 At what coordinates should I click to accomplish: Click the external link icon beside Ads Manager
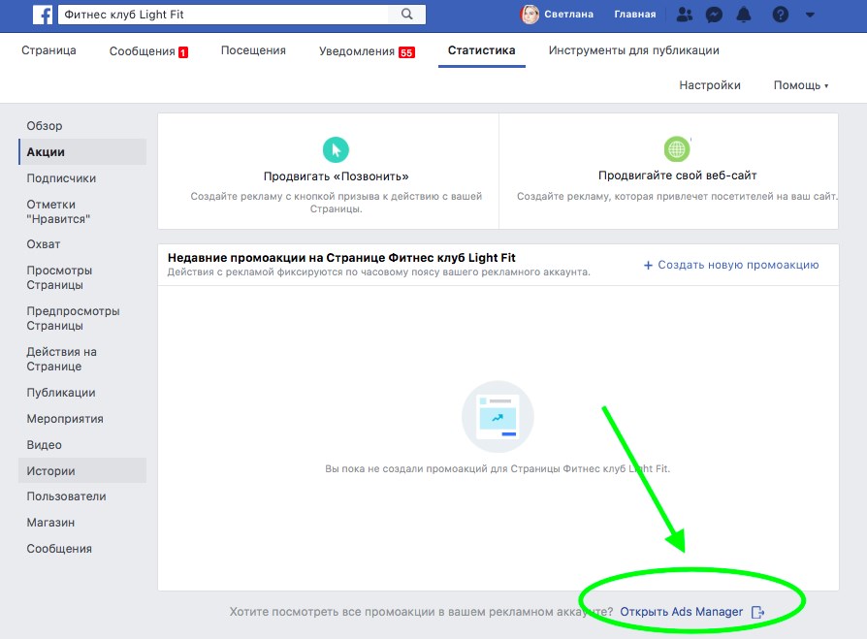[757, 612]
